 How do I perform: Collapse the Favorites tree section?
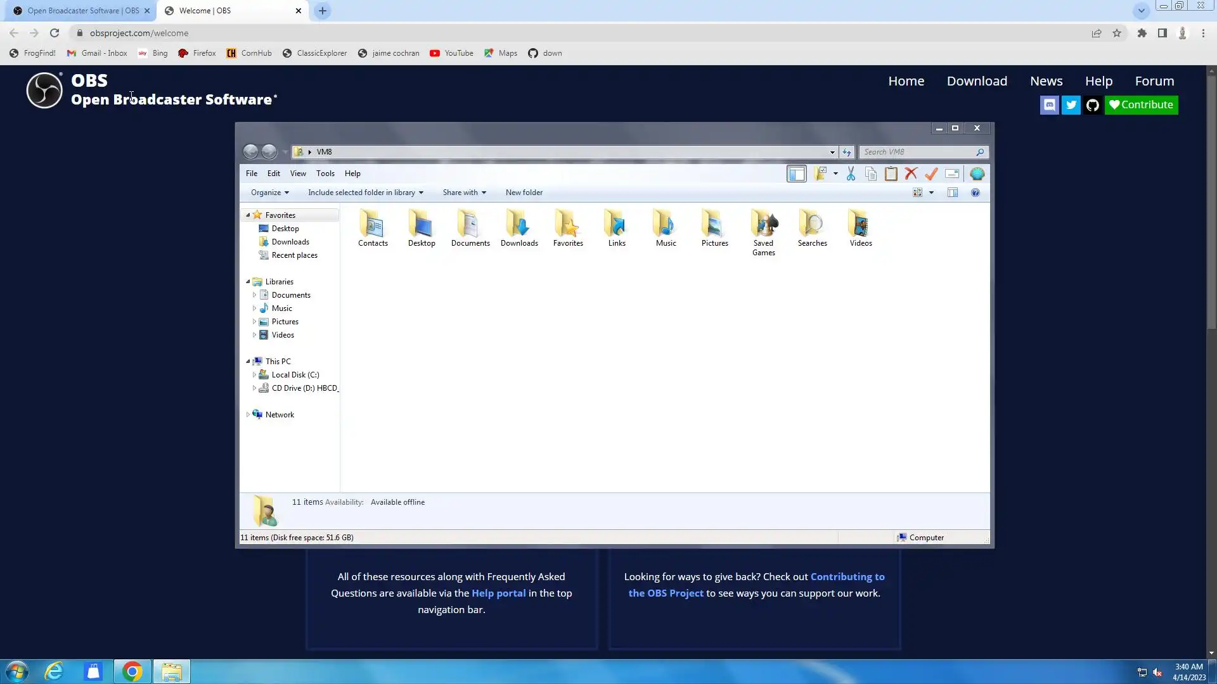[248, 215]
